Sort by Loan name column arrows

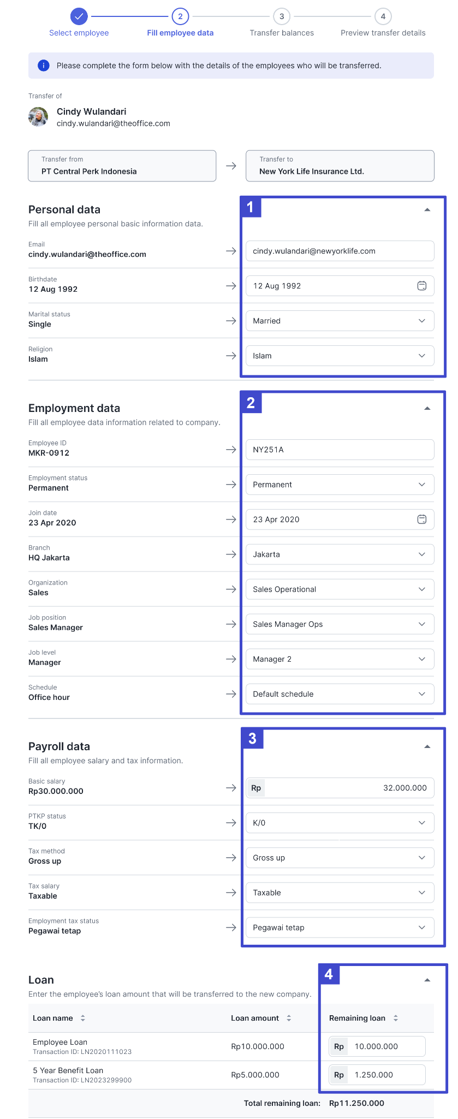83,1018
